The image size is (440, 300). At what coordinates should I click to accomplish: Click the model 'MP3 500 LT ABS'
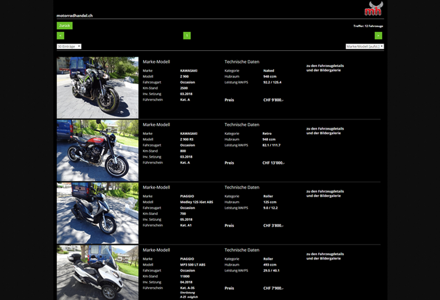193,265
